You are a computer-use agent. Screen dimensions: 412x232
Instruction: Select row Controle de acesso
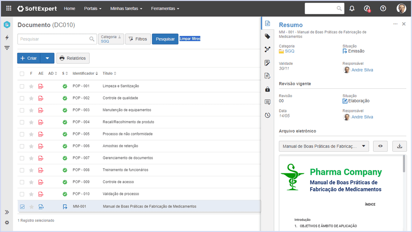click(139, 182)
